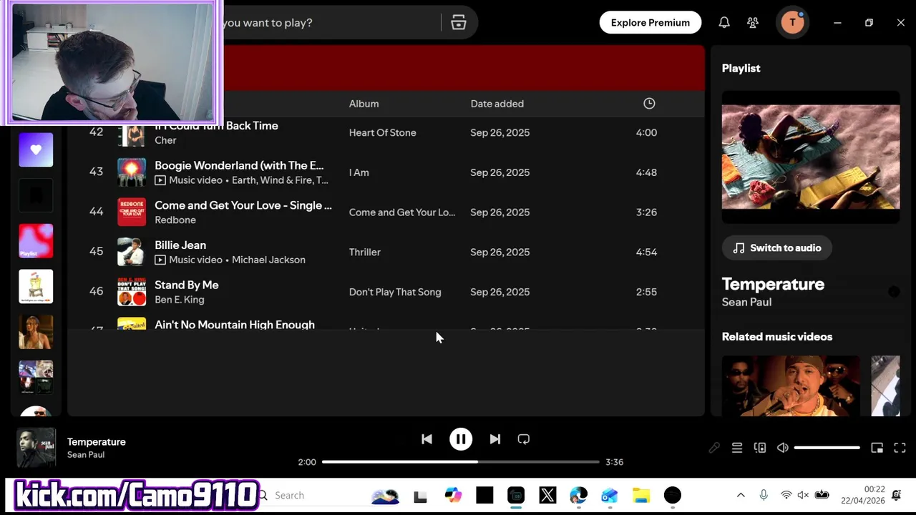Select Stand By Me track title
This screenshot has height=515, width=916.
click(x=187, y=285)
